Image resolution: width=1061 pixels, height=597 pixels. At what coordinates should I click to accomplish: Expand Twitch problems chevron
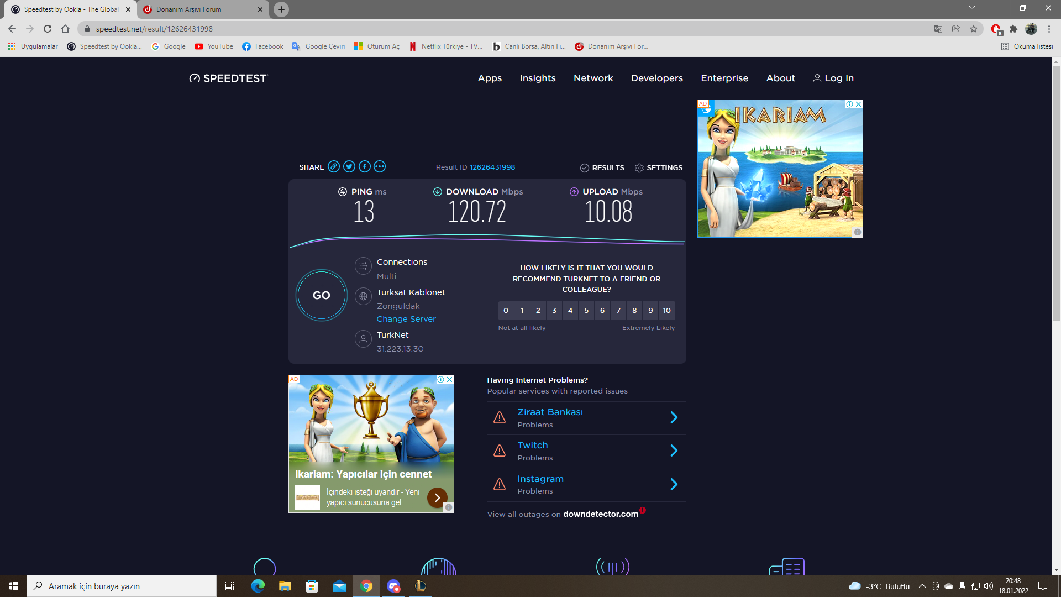pos(674,451)
